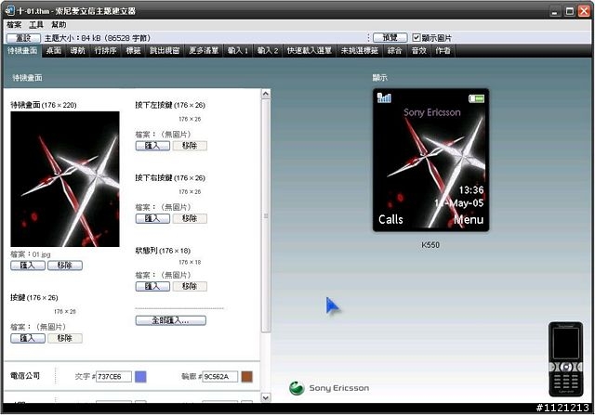595x415 pixels.
Task: Click the Menu softkey in the preview
Action: click(x=469, y=219)
